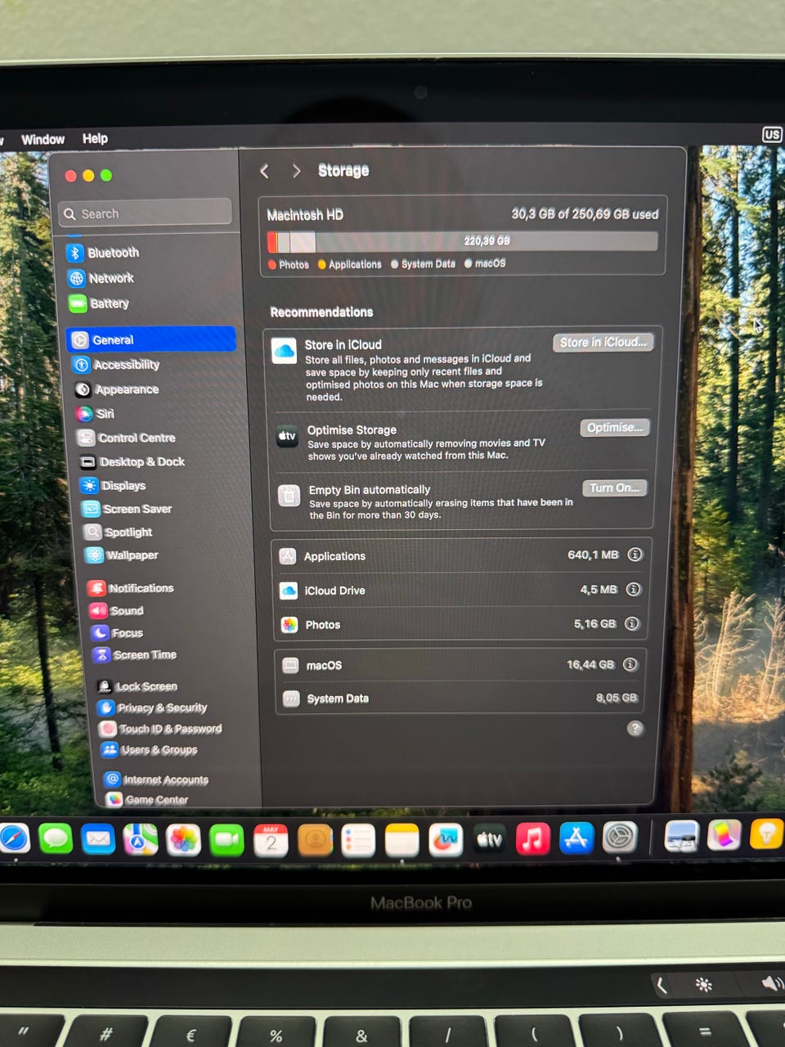
Task: Open Notifications settings
Action: point(131,588)
